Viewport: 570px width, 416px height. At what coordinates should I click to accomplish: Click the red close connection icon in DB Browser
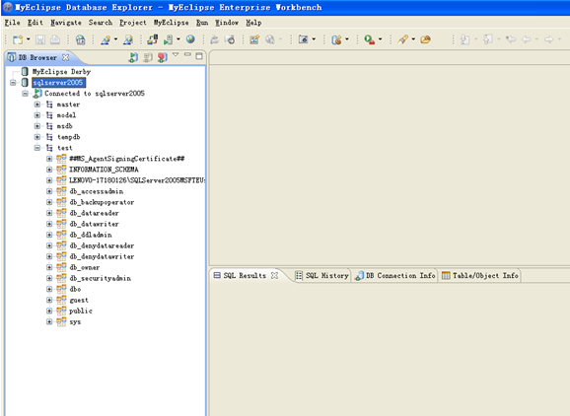(x=163, y=57)
